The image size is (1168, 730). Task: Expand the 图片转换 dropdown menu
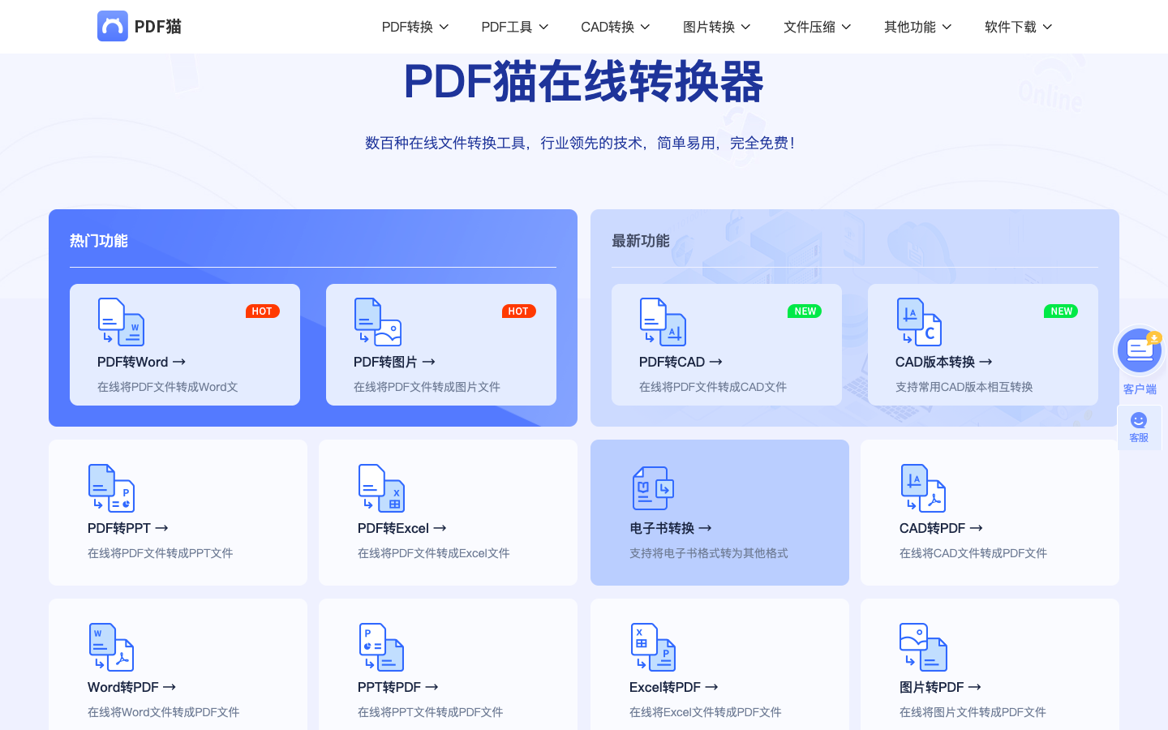coord(715,26)
